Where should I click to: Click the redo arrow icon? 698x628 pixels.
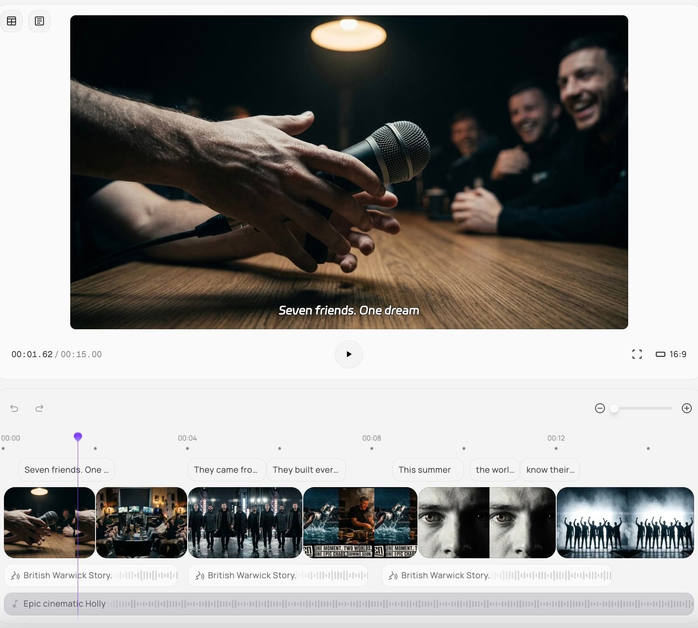(39, 408)
